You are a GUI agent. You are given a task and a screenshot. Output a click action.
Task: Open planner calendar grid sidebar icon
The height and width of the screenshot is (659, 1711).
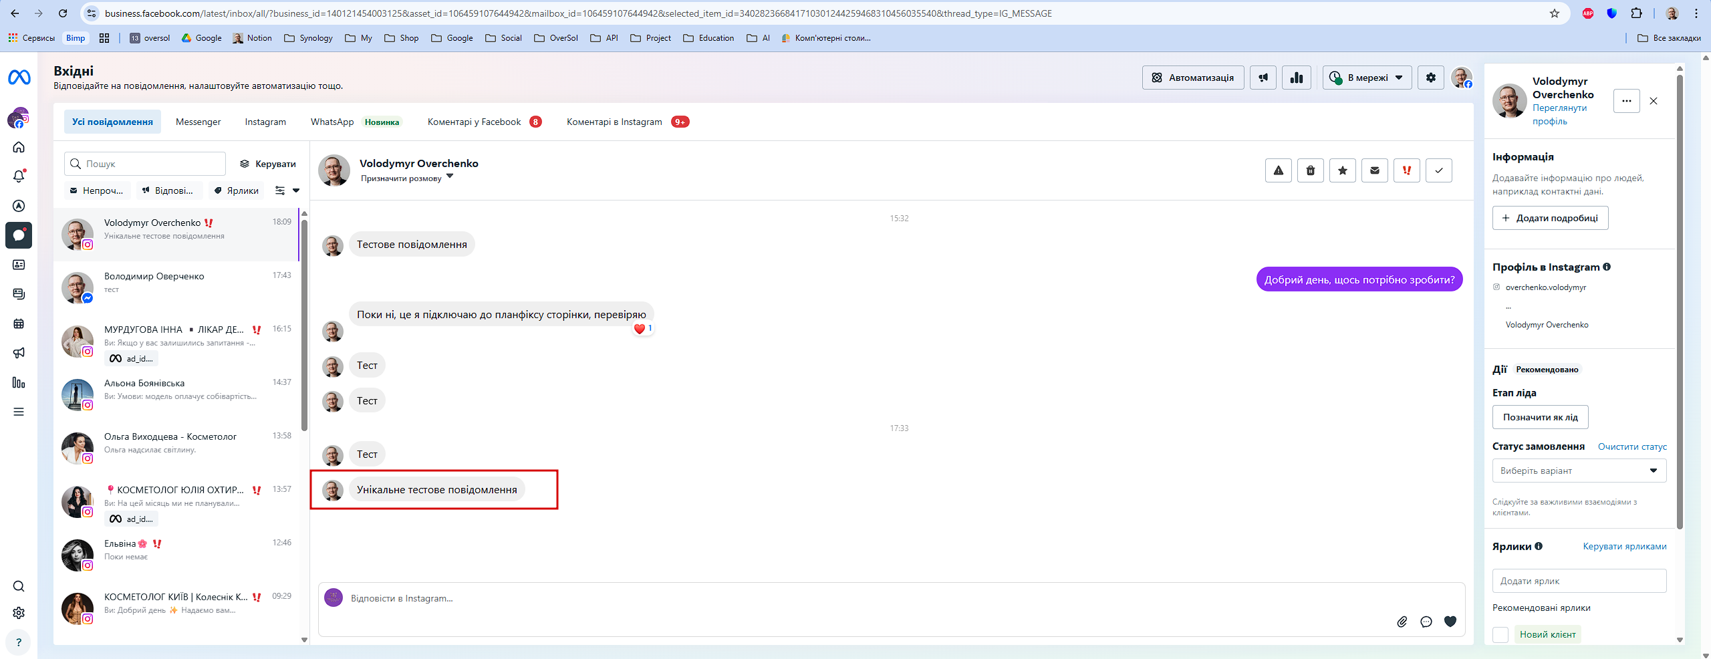coord(19,323)
